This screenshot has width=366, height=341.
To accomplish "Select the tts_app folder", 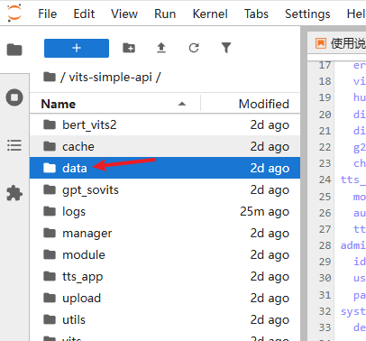I will [x=165, y=276].
